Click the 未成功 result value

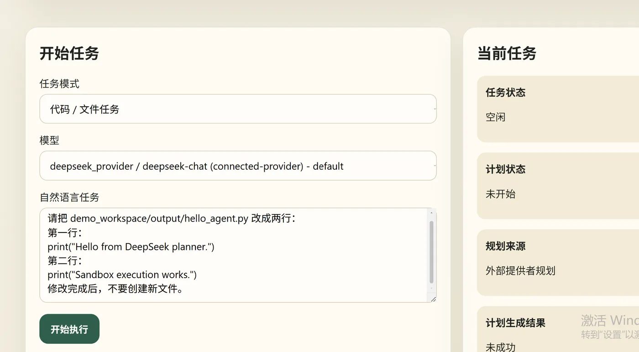501,347
